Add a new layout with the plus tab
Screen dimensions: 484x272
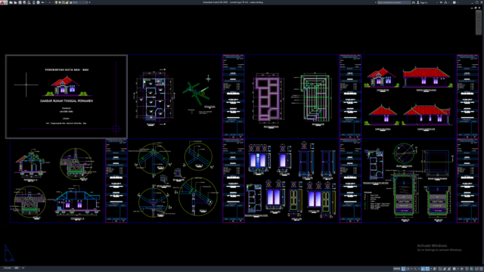[23, 268]
